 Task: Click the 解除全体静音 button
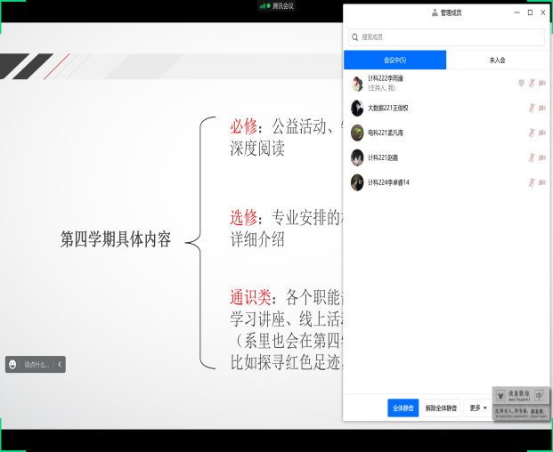coord(441,408)
